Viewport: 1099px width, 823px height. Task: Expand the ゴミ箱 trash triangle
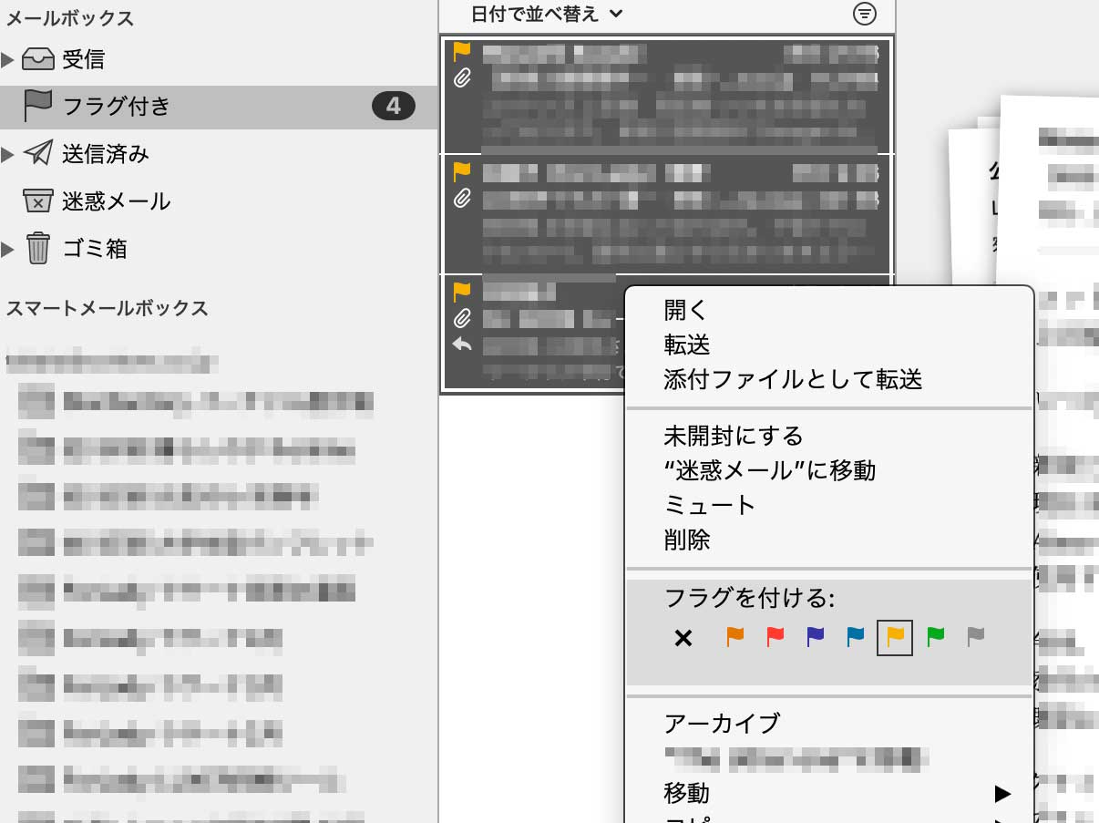[8, 249]
